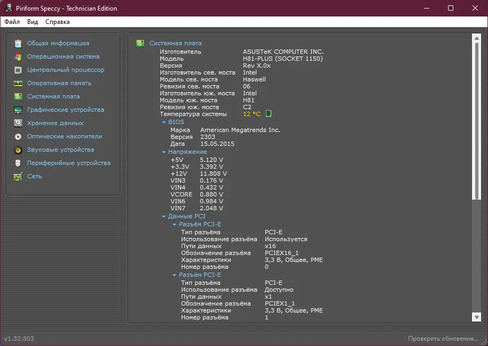This screenshot has height=346, width=488.
Task: Open Операционная система section
Action: [63, 56]
